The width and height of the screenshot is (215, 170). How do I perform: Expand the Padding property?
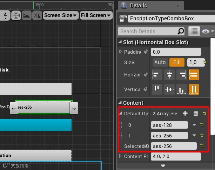coord(120,52)
